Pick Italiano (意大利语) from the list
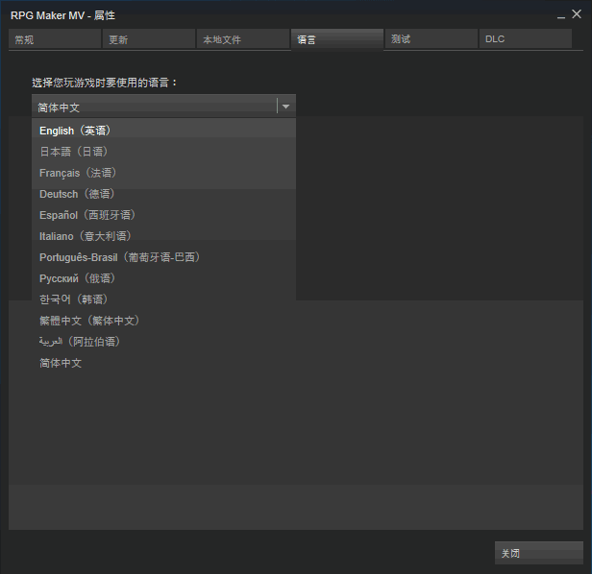This screenshot has height=574, width=592. pos(163,236)
